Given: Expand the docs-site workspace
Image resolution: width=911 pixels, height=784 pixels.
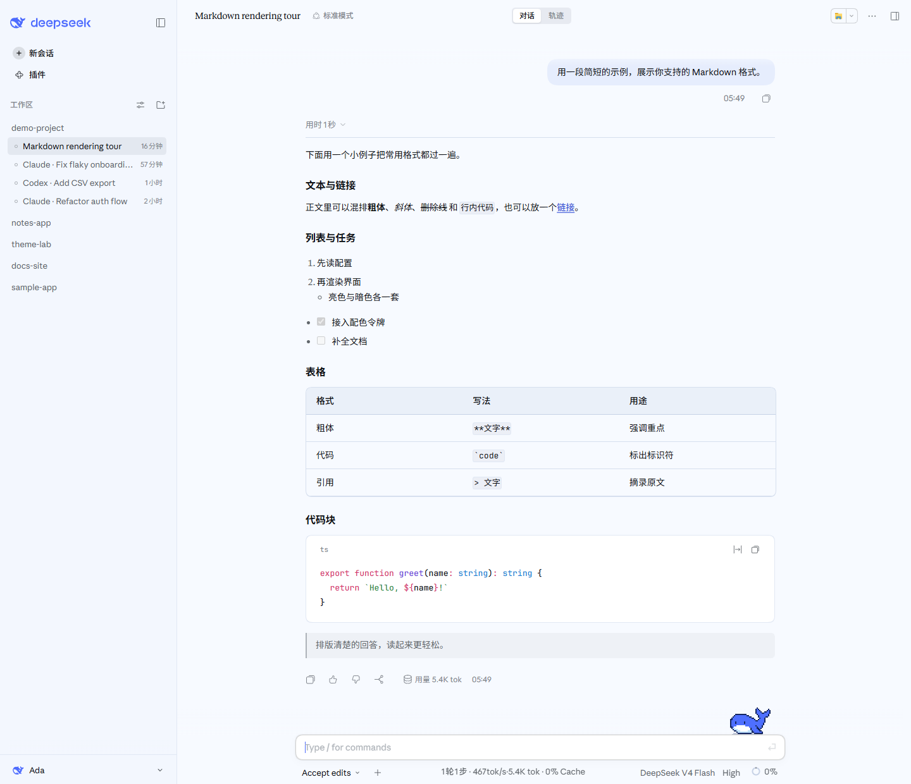Looking at the screenshot, I should click(29, 266).
